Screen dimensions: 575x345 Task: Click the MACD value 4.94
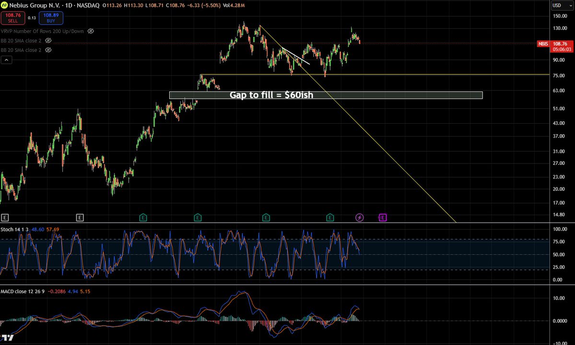click(72, 291)
